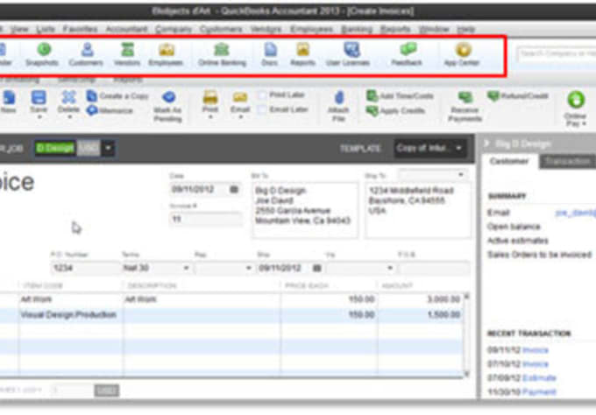Open the Docs icon

click(x=270, y=54)
